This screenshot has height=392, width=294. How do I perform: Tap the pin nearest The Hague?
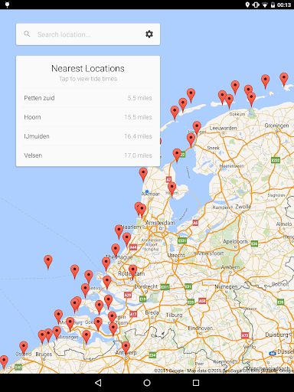(116, 250)
